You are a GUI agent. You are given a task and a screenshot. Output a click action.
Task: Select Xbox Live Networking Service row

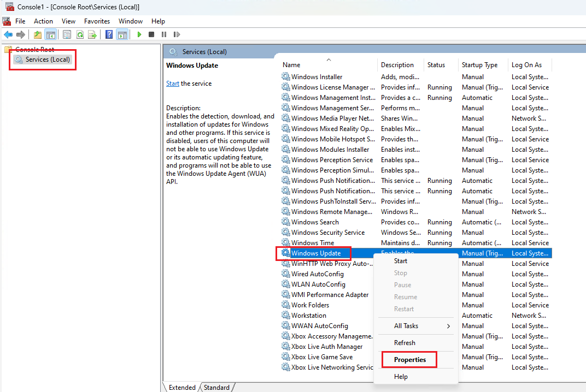(415, 367)
